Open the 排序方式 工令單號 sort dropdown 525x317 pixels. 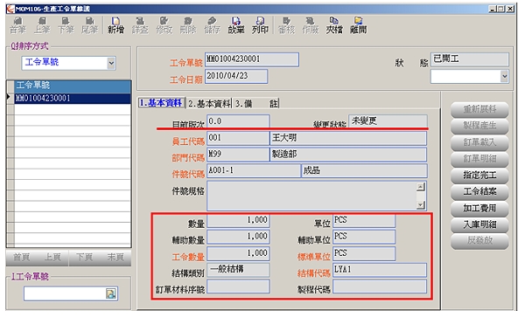click(x=111, y=63)
